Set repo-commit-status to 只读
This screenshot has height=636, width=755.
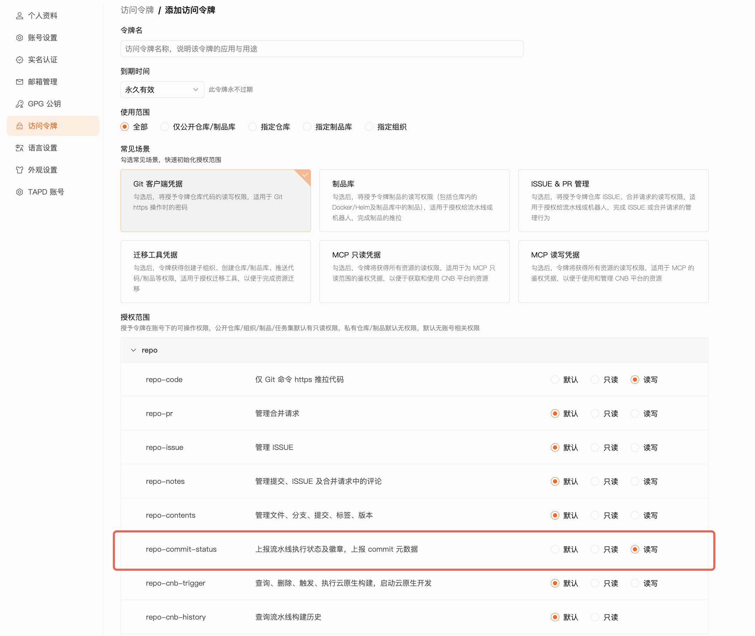(x=595, y=549)
